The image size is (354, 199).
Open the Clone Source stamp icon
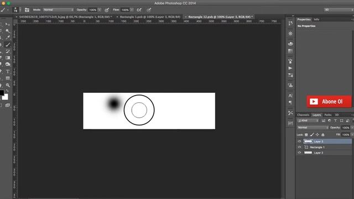click(290, 85)
